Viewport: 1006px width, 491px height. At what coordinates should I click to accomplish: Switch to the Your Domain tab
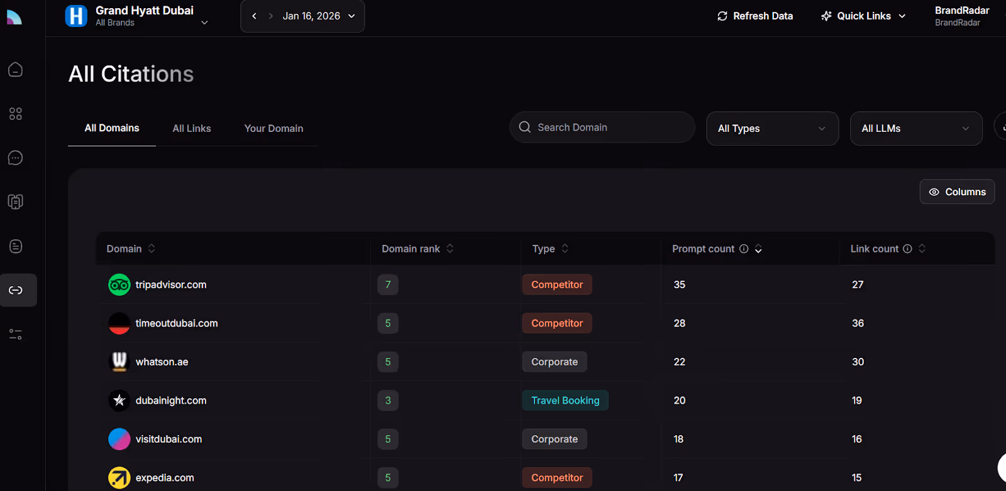click(274, 128)
